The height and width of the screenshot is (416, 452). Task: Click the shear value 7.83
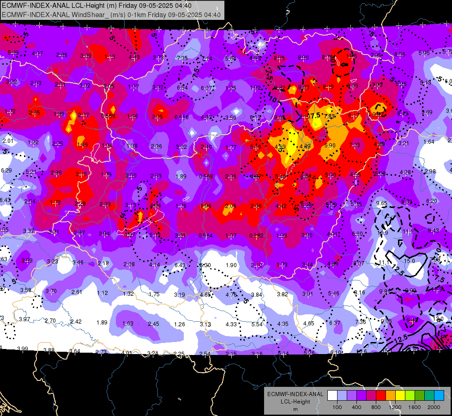[330, 116]
